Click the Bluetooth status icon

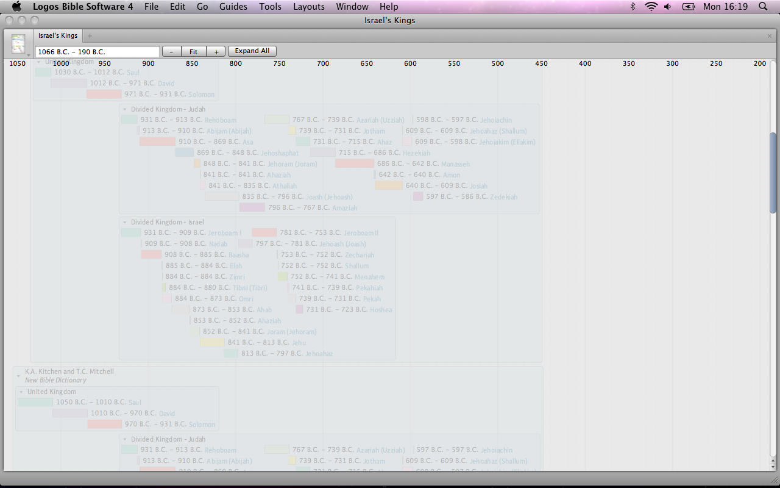[x=633, y=7]
